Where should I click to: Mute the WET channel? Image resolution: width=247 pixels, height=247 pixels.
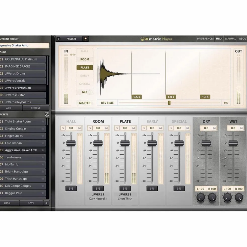(x=241, y=128)
